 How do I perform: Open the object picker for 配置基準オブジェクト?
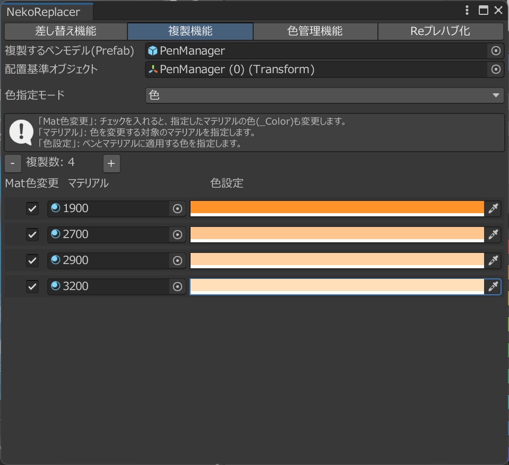click(496, 69)
